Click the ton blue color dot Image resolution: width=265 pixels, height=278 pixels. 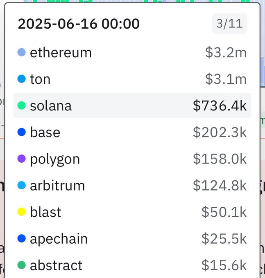coord(22,79)
